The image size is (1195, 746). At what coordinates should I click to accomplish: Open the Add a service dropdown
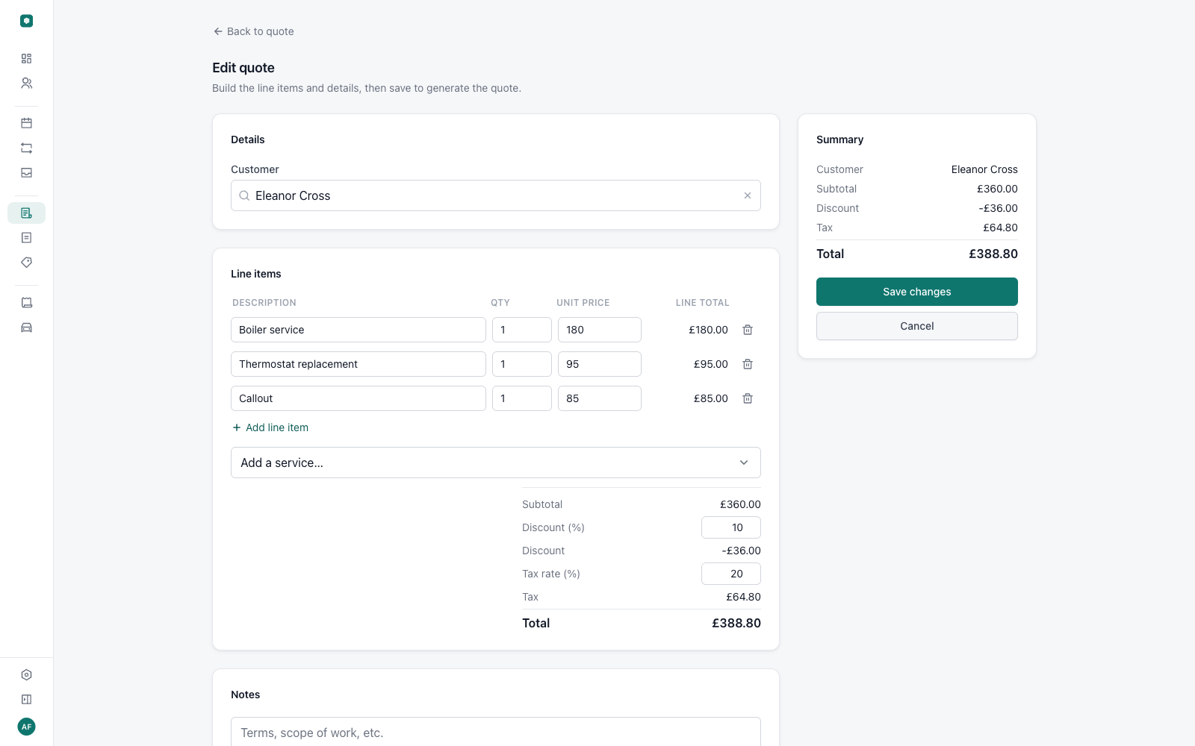(496, 463)
